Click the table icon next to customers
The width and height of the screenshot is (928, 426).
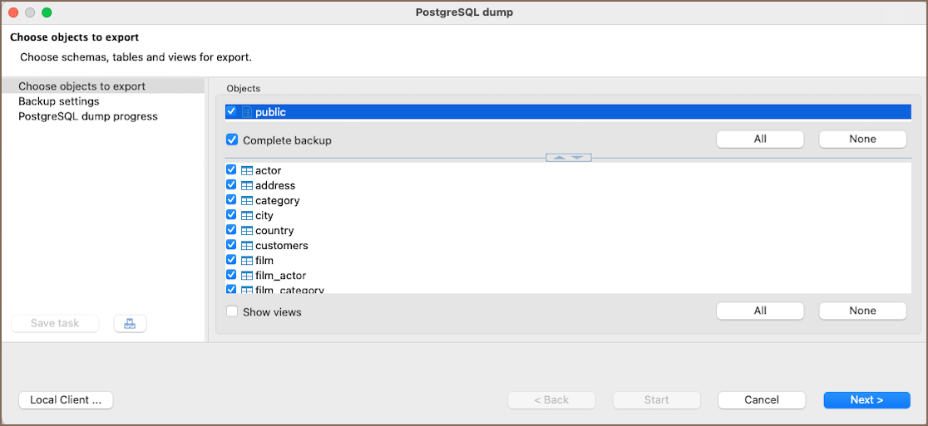[247, 246]
